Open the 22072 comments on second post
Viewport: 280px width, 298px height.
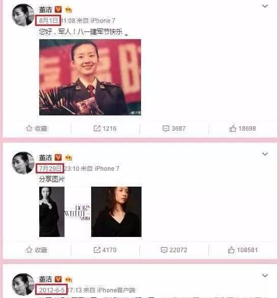174,250
